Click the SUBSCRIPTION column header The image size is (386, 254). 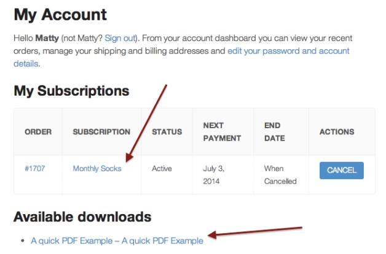tap(101, 132)
